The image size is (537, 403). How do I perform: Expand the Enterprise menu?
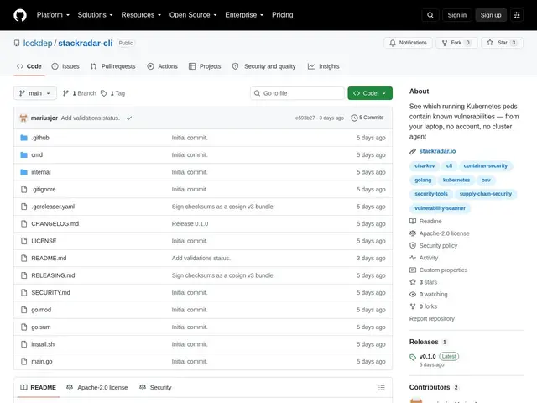pos(244,15)
